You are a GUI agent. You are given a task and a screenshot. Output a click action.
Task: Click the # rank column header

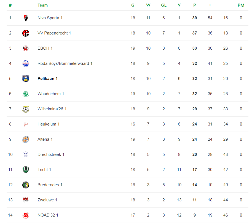10,5
